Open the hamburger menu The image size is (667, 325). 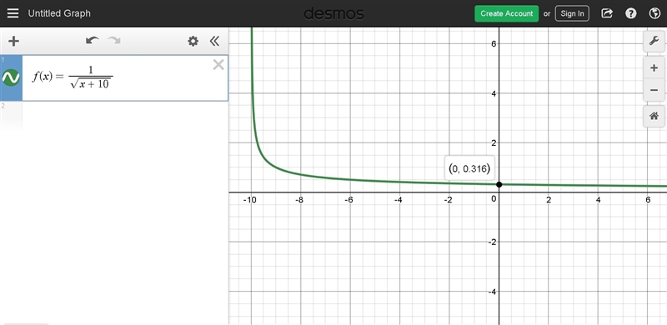click(x=13, y=13)
